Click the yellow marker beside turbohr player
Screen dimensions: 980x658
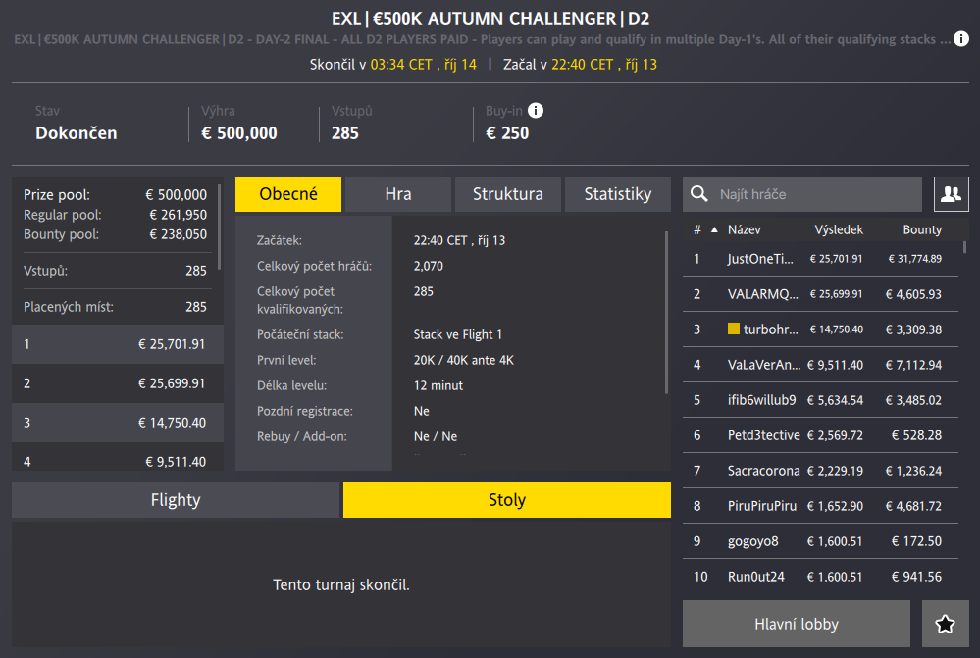click(x=734, y=329)
